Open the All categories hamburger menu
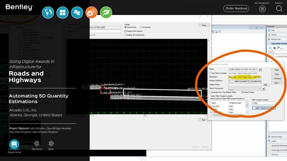Viewport: 287px width, 161px height. pos(262,9)
